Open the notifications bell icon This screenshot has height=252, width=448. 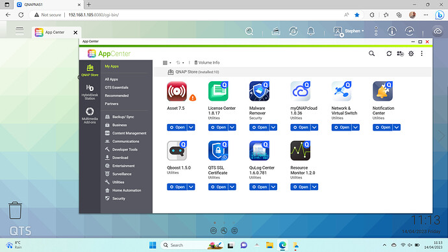(311, 31)
